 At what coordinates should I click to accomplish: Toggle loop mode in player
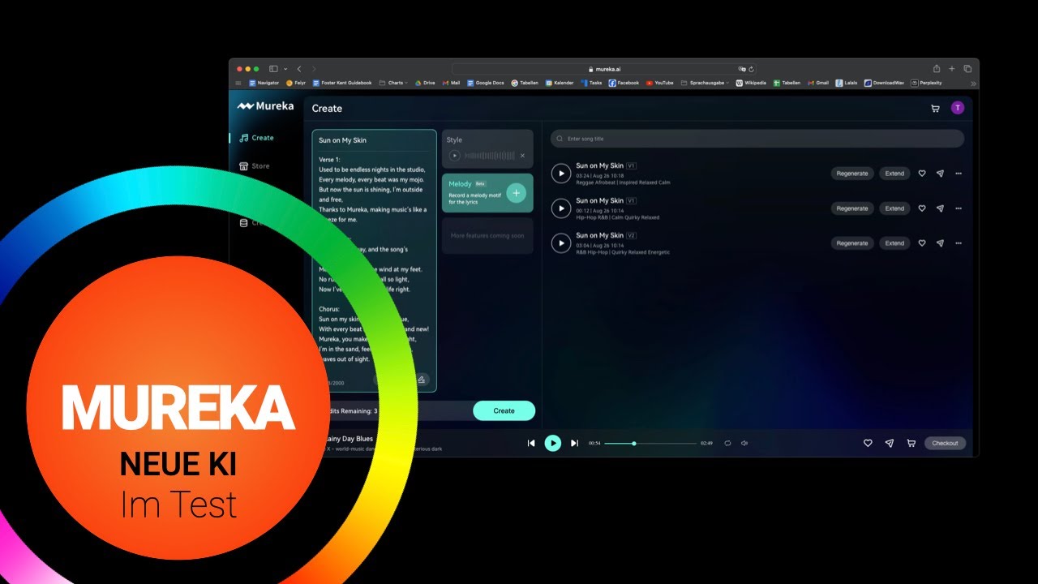click(727, 443)
